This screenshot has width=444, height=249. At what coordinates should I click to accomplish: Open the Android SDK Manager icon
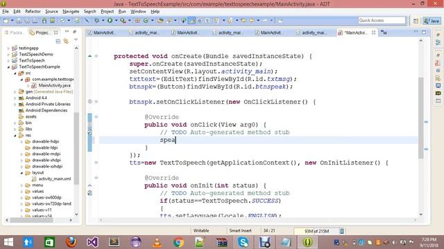pyautogui.click(x=44, y=21)
